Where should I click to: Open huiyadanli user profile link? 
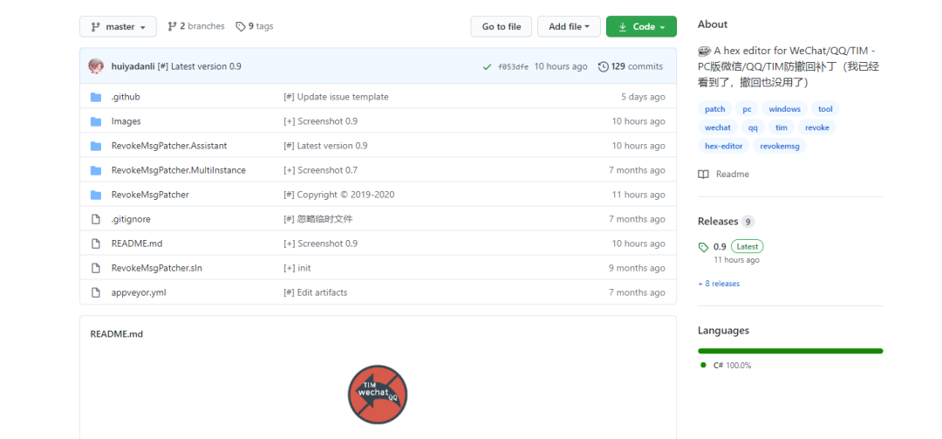tap(133, 66)
